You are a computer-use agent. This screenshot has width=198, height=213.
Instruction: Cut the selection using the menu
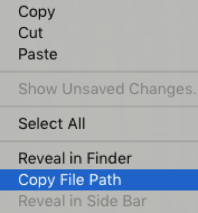click(99, 33)
